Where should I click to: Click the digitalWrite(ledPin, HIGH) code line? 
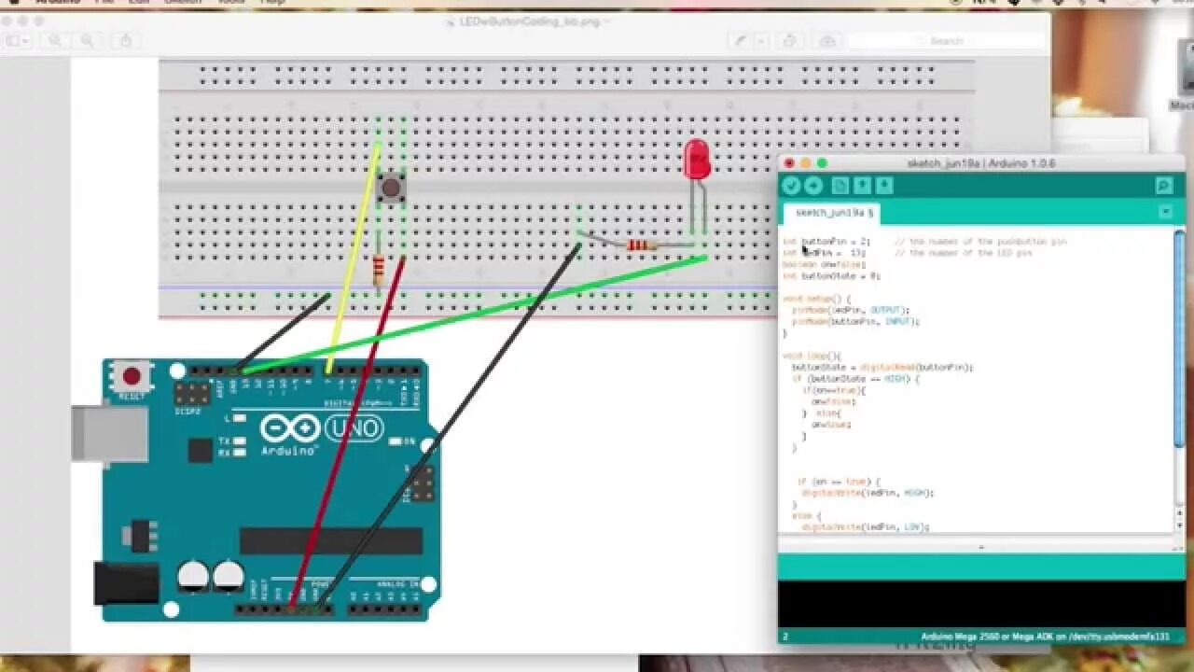click(868, 493)
